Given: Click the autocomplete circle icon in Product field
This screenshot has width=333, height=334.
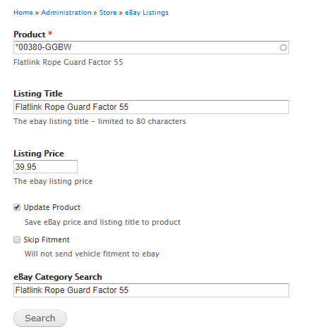Looking at the screenshot, I should click(x=283, y=48).
